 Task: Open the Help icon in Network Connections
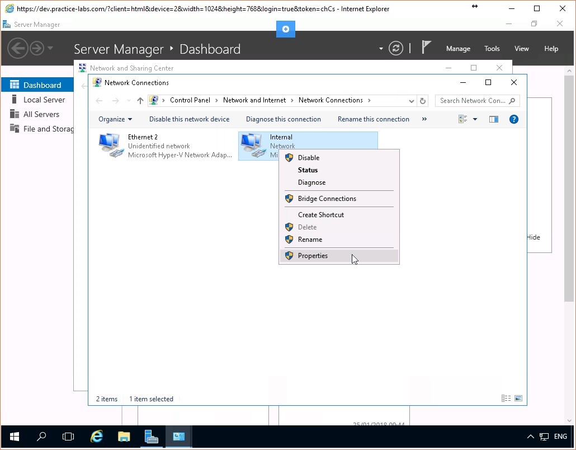[513, 119]
